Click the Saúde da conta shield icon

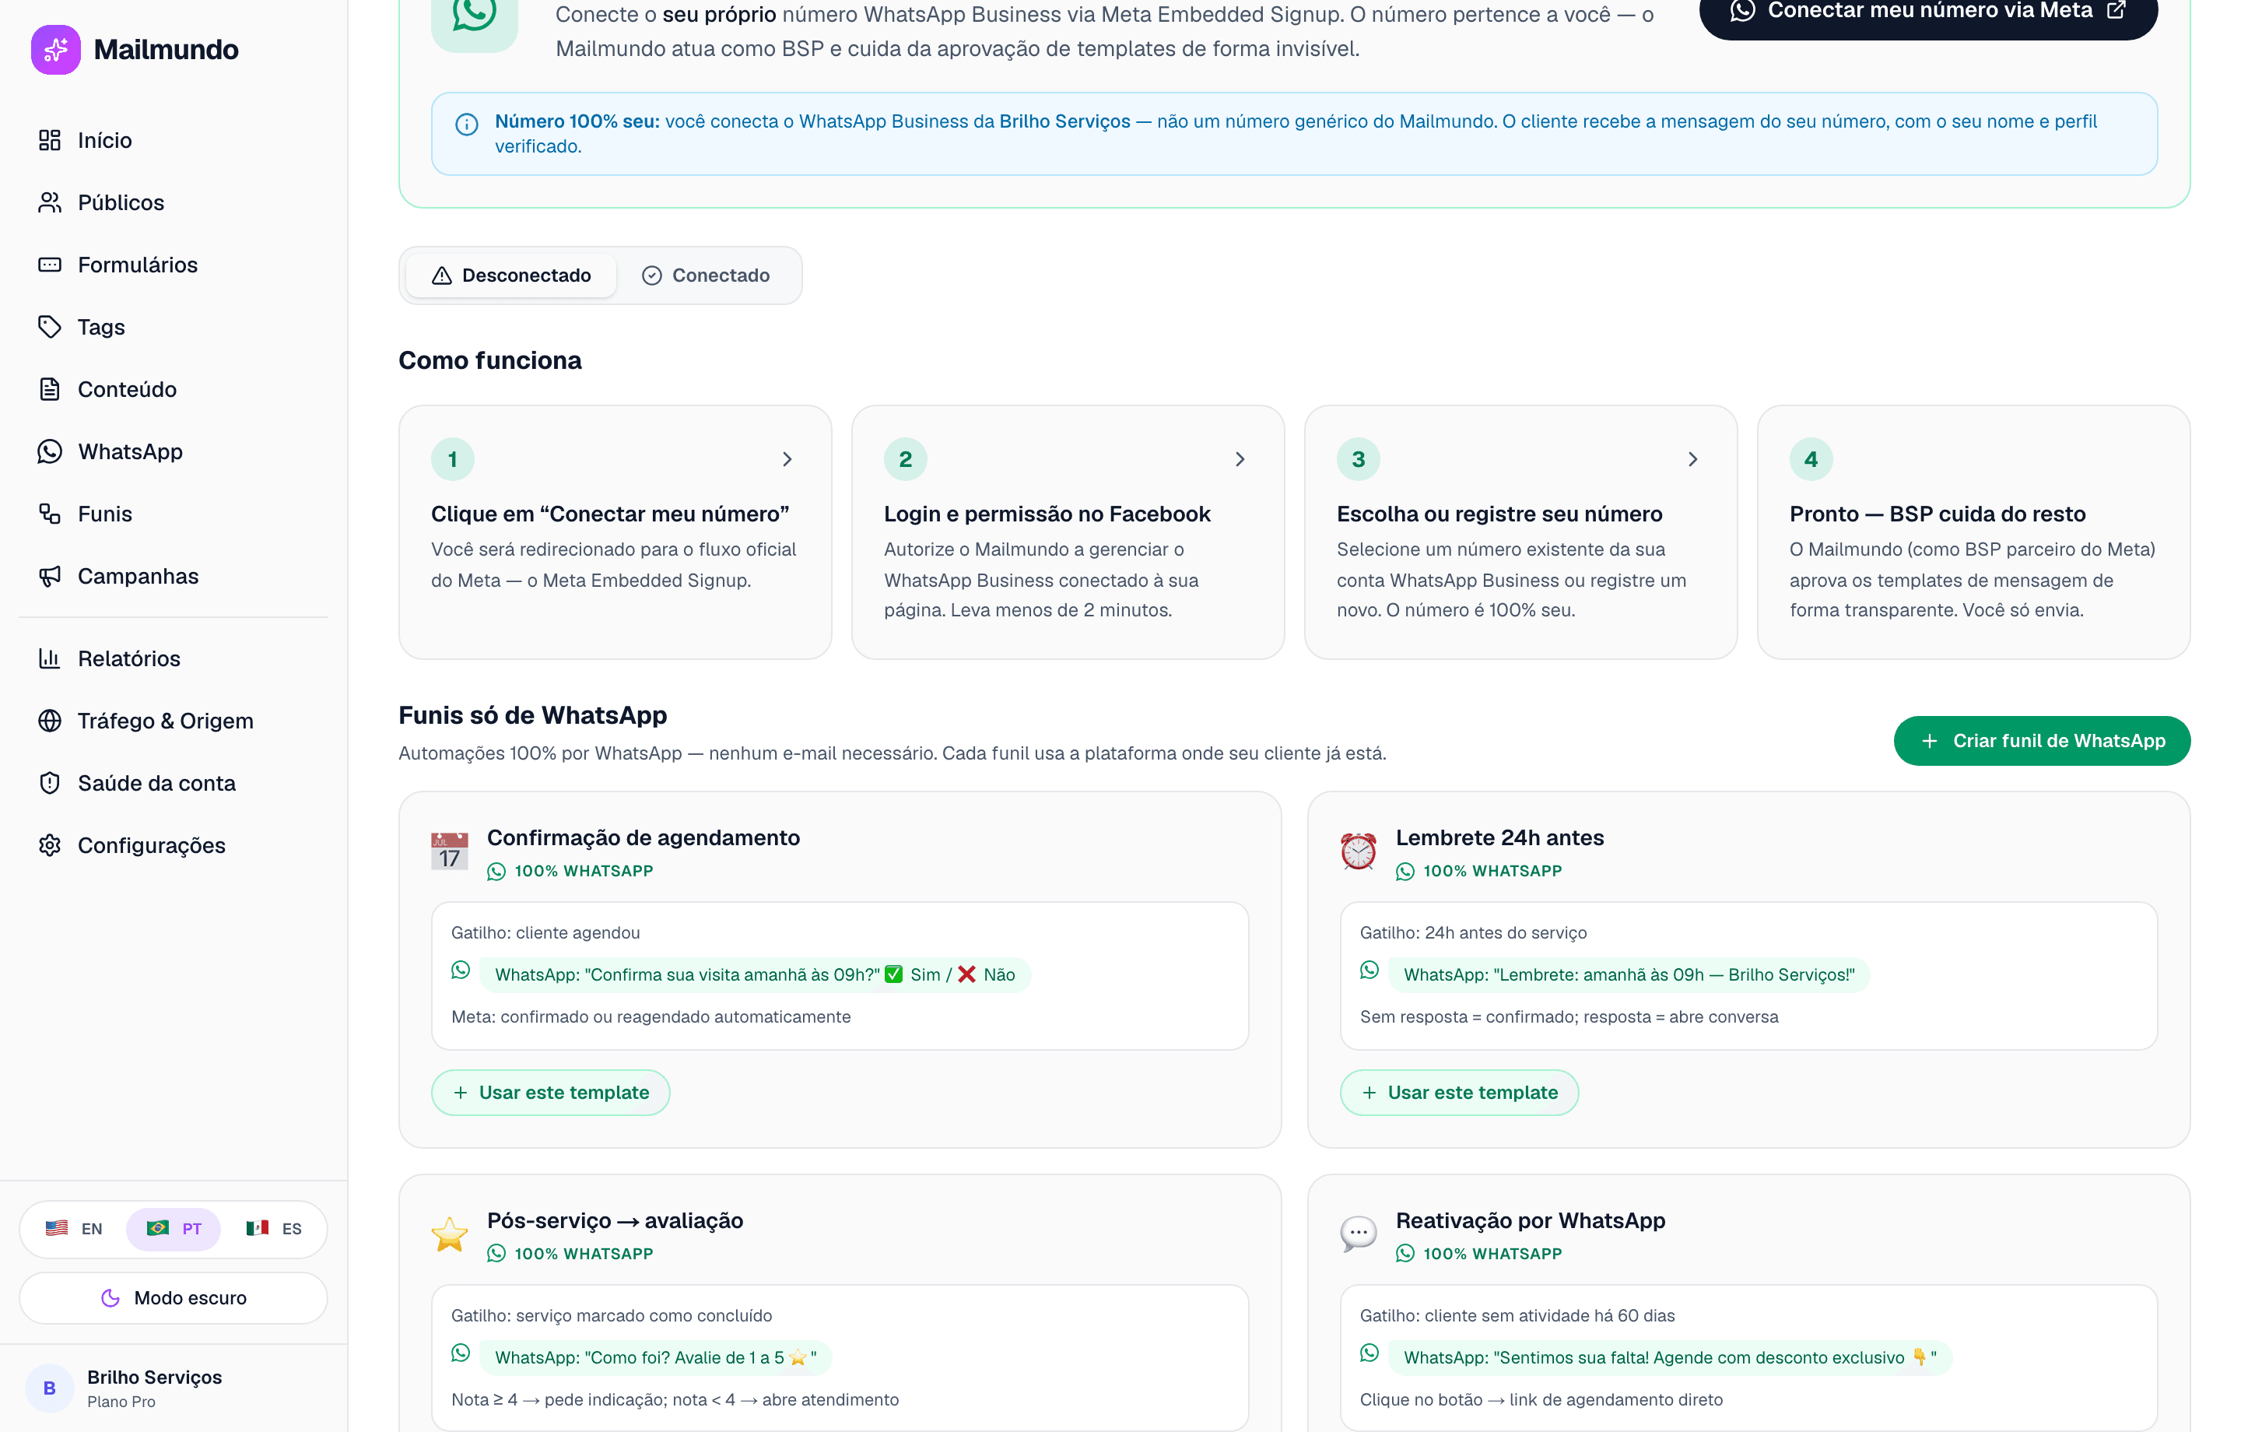click(49, 783)
